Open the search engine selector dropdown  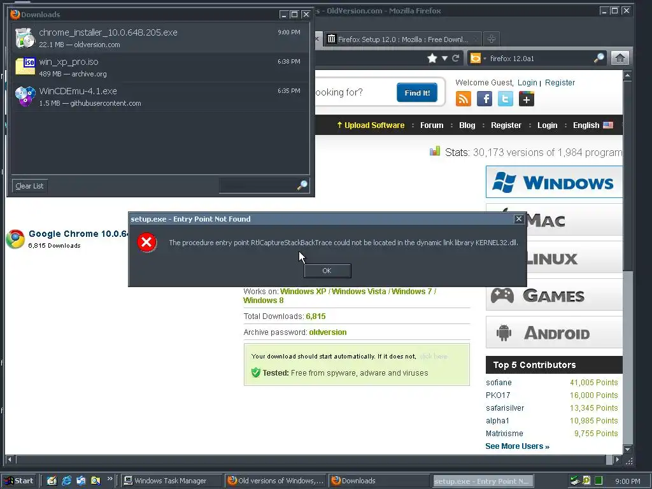click(x=478, y=59)
